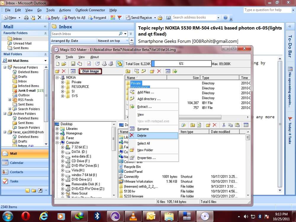This screenshot has height=222, width=296.
Task: Click the Total Size capacity progress bar
Action: [x=181, y=64]
